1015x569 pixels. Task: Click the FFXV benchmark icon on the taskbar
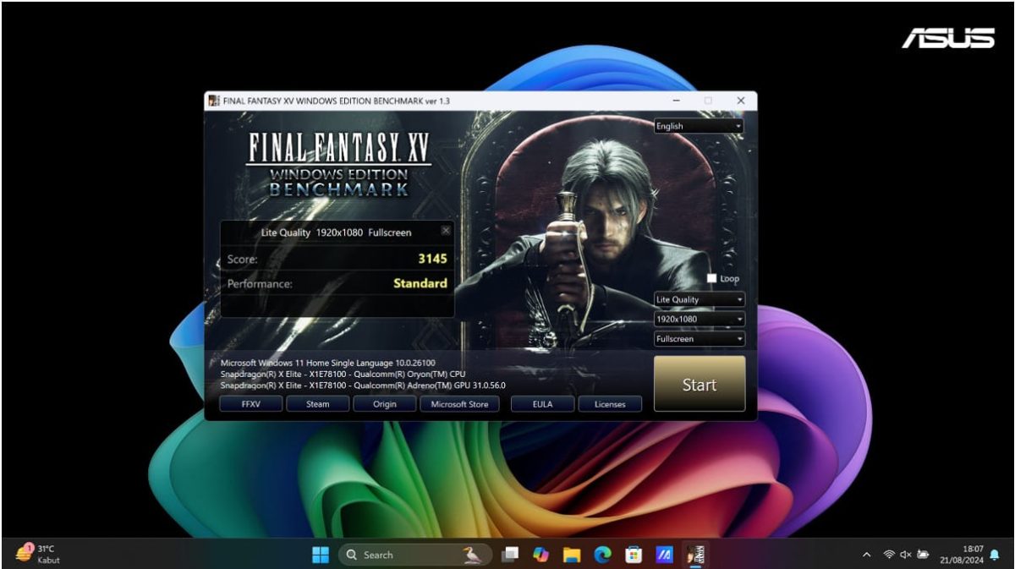[696, 555]
